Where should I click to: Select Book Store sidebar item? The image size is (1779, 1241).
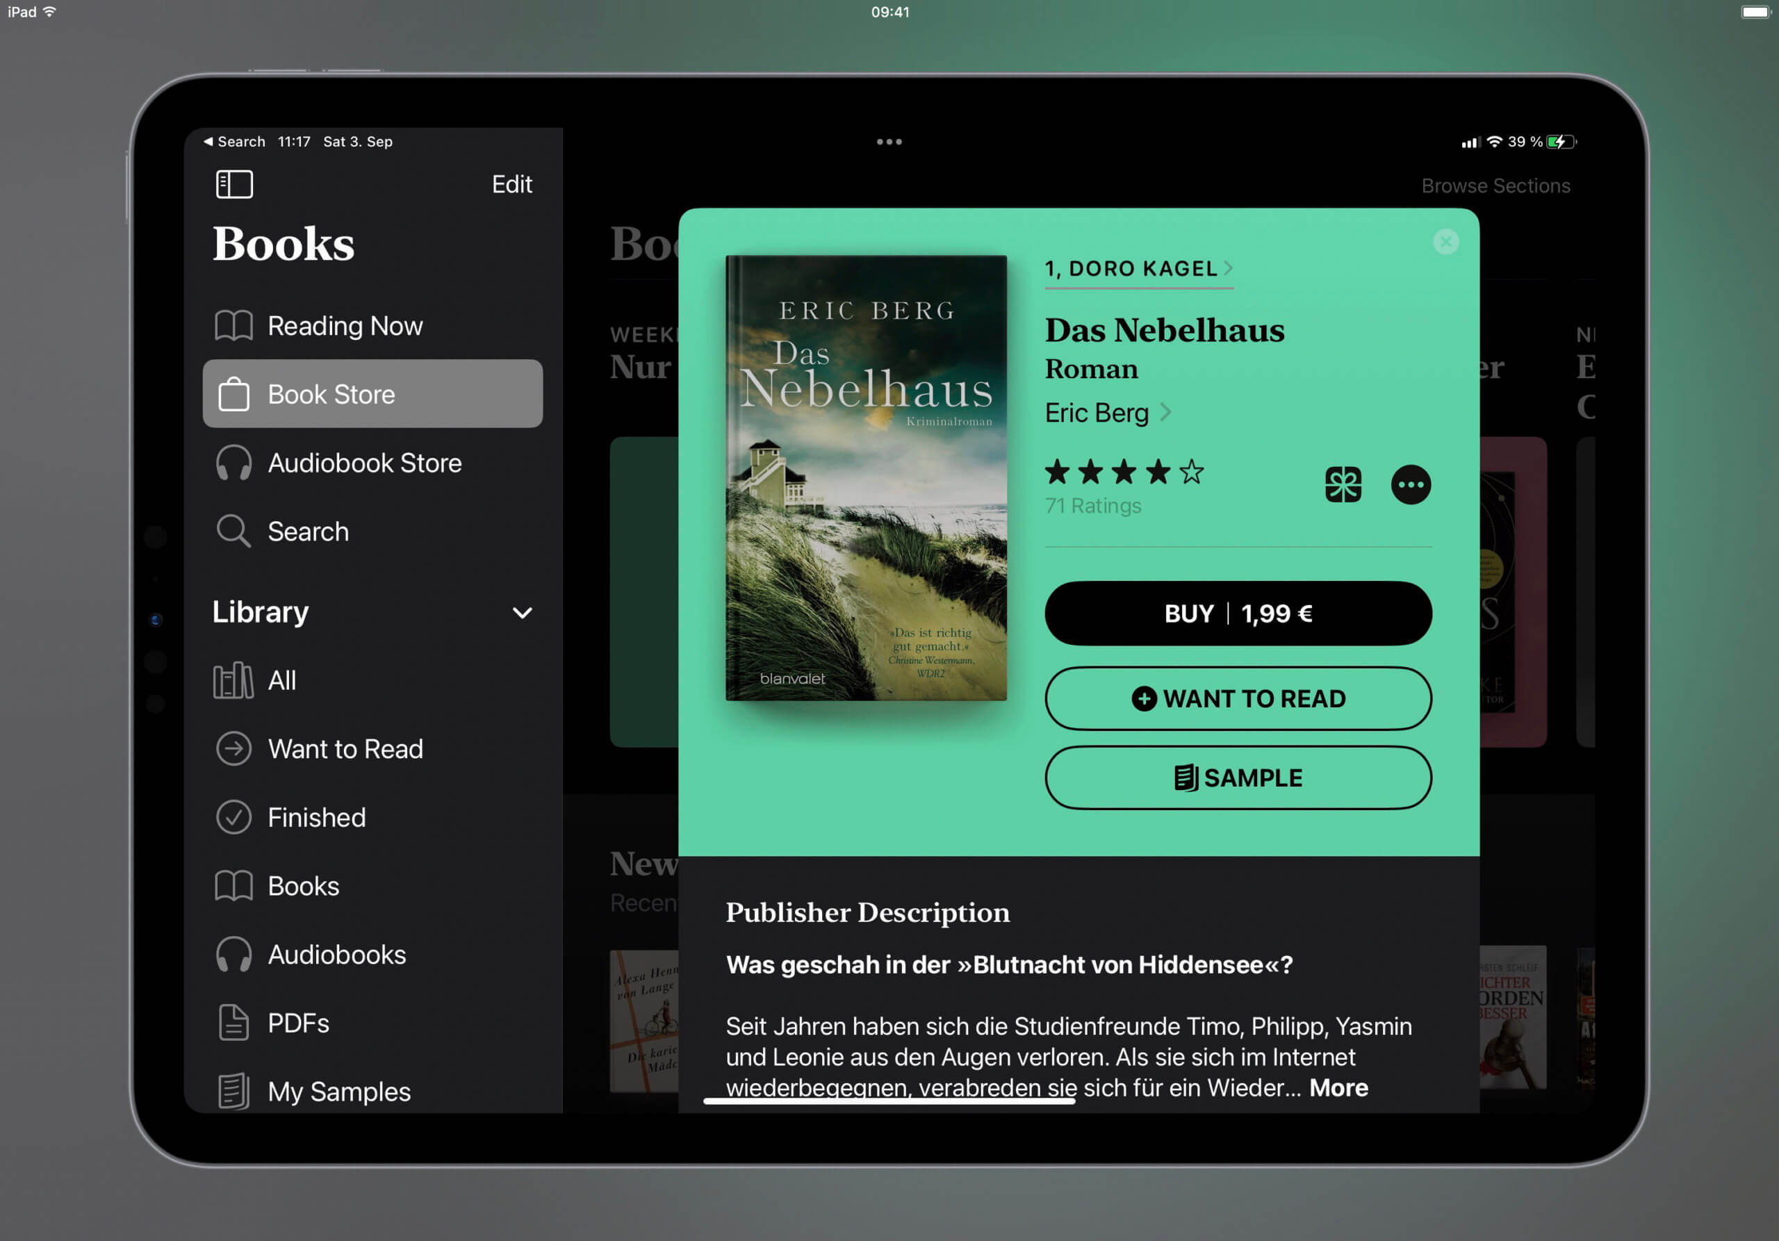point(372,393)
